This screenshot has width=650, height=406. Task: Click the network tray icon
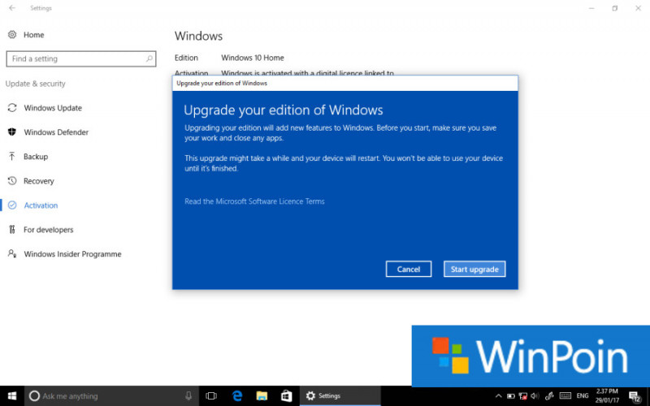(x=523, y=395)
